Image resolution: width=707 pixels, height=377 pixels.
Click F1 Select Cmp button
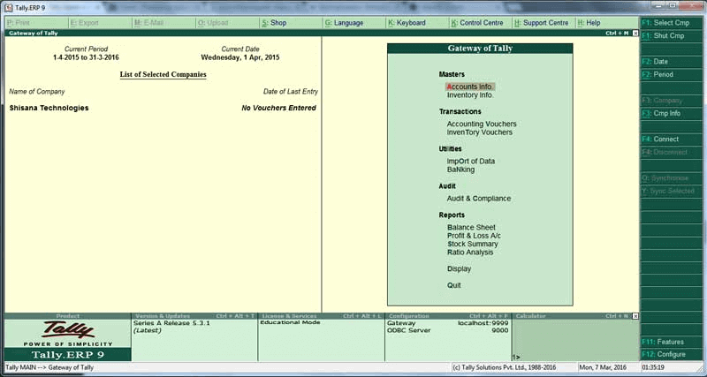click(x=671, y=23)
